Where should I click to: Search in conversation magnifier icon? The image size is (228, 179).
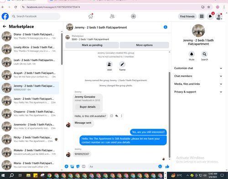point(204,54)
